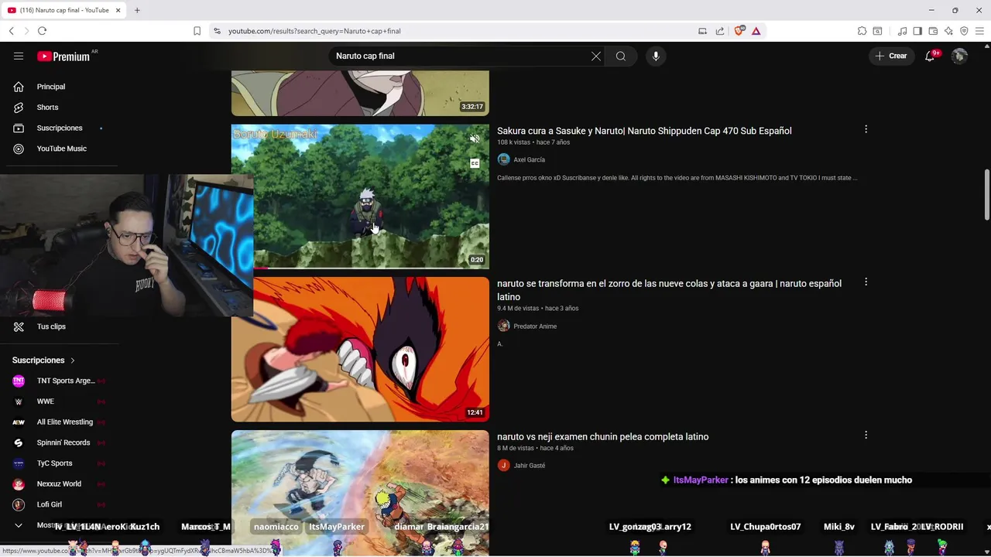The width and height of the screenshot is (991, 557).
Task: Open options menu for Sakura cura video
Action: point(866,129)
